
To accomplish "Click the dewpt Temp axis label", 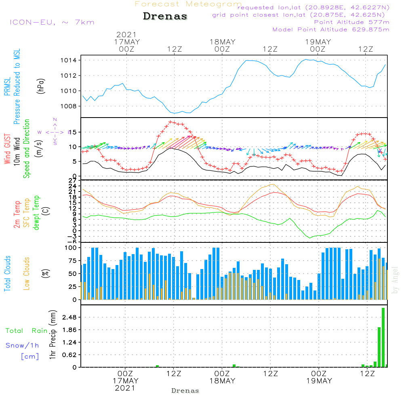I will coord(37,213).
